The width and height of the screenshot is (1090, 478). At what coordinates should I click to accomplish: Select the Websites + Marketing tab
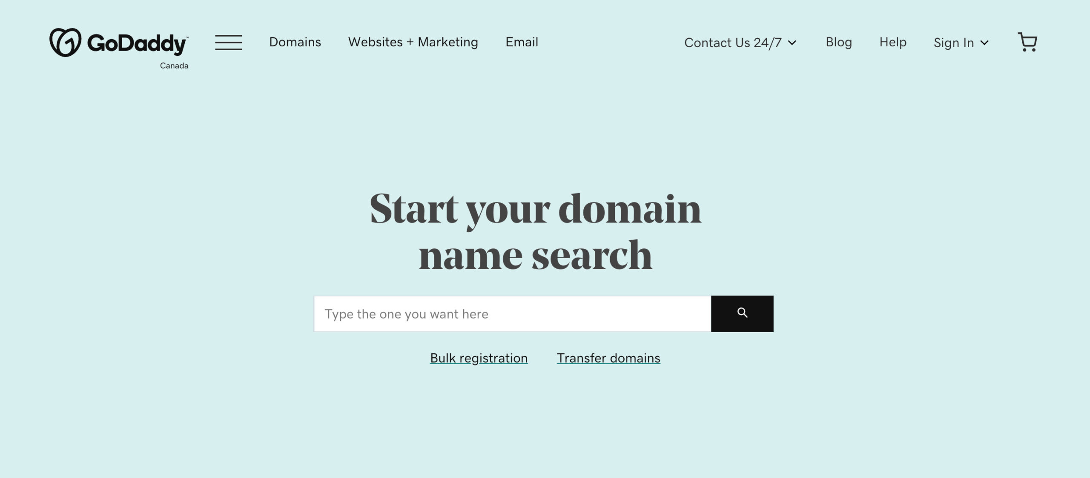click(413, 42)
